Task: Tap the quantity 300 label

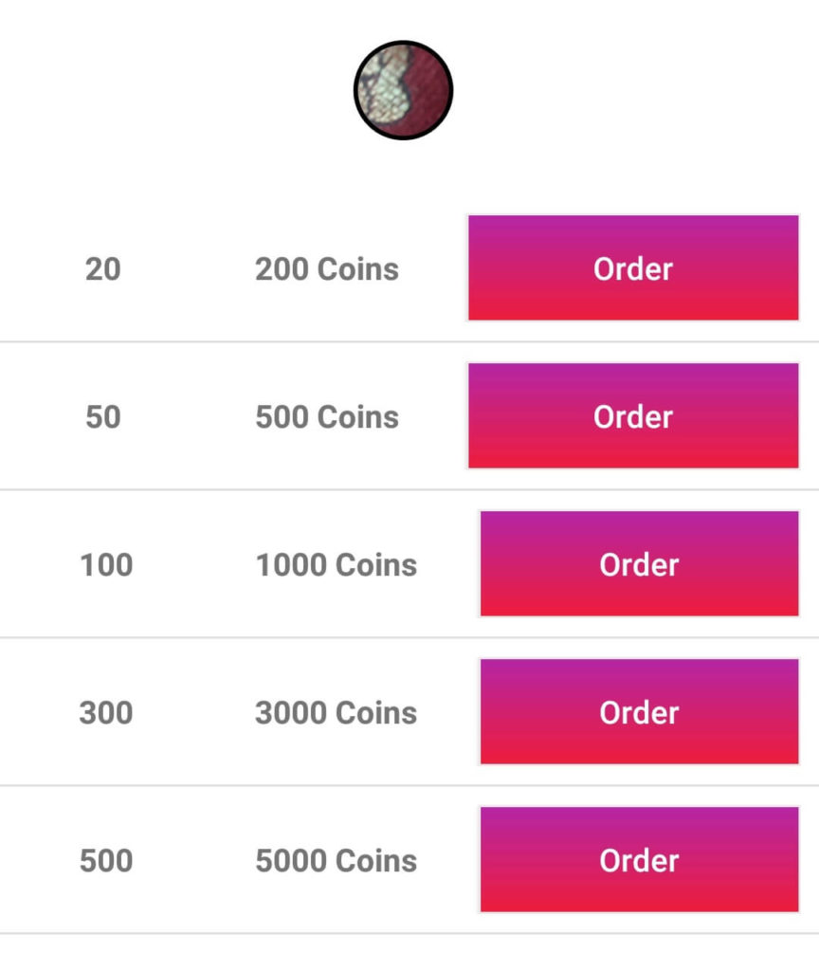Action: [x=106, y=713]
